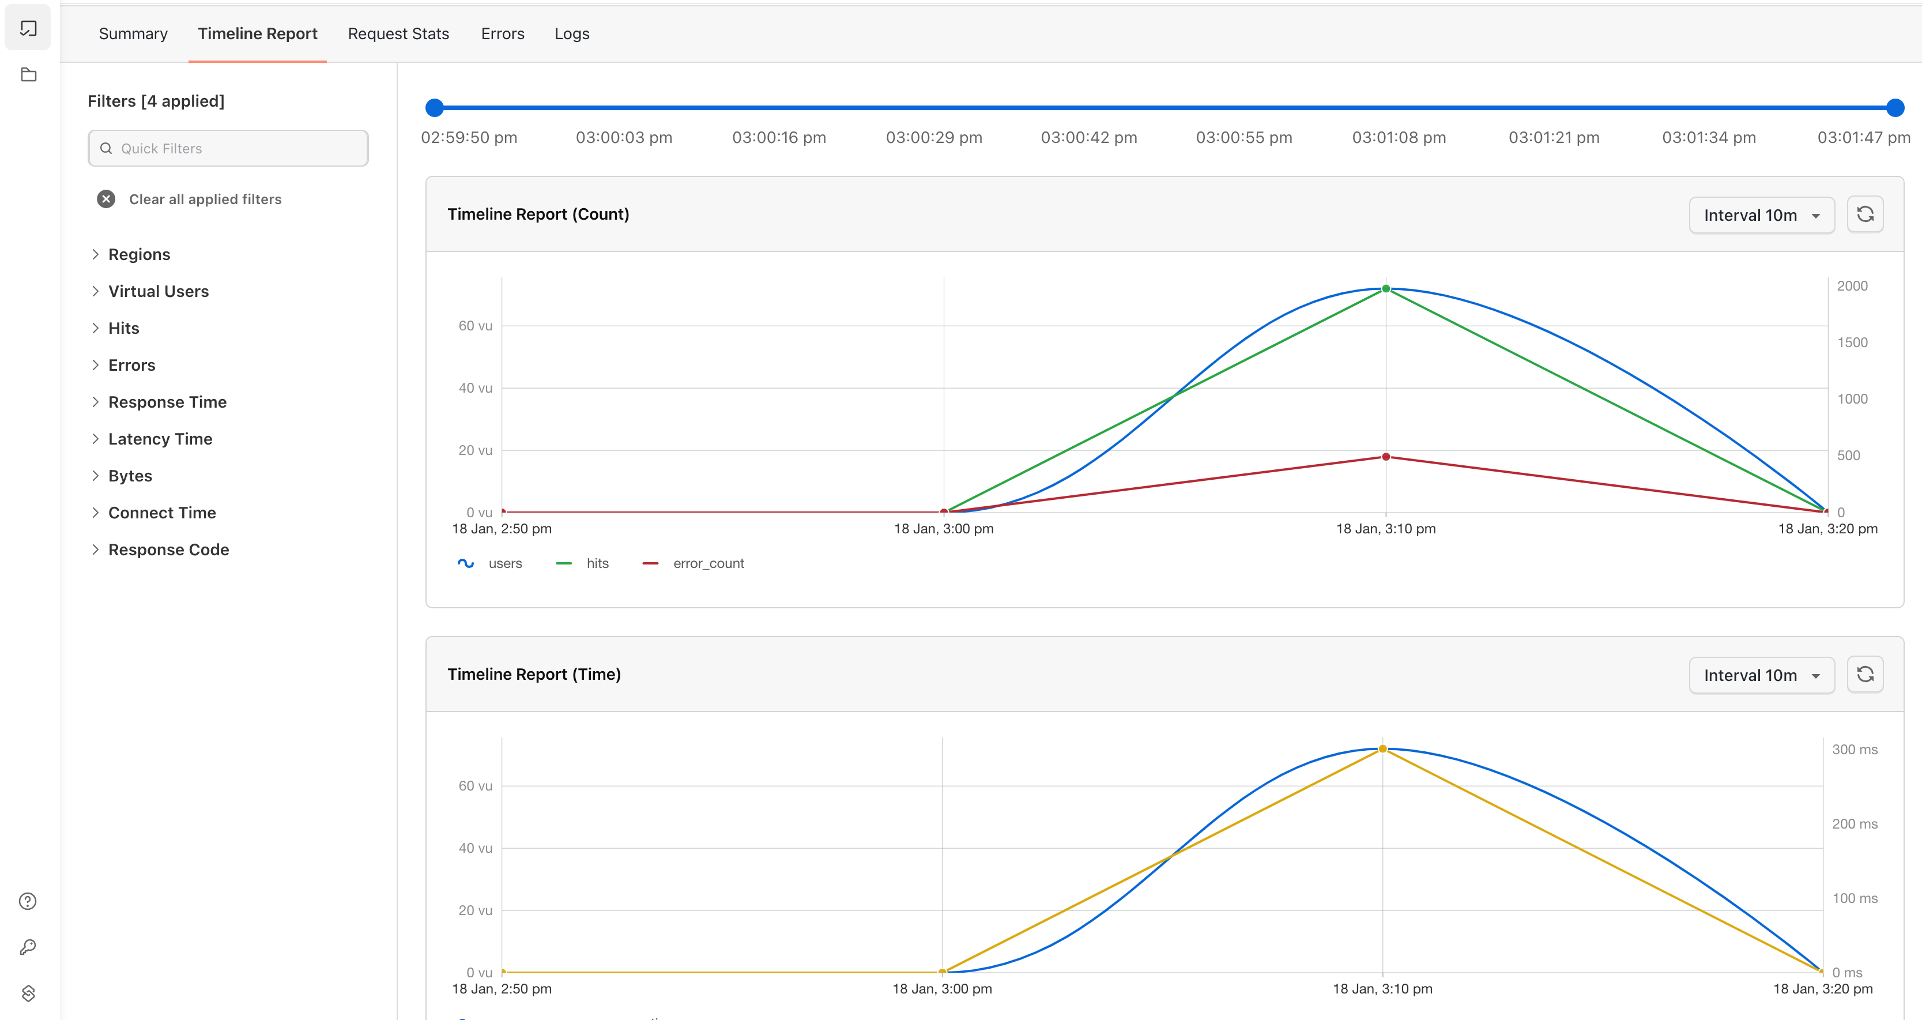This screenshot has height=1020, width=1922.
Task: Click the bottom hexagon logo icon in sidebar
Action: click(x=28, y=993)
